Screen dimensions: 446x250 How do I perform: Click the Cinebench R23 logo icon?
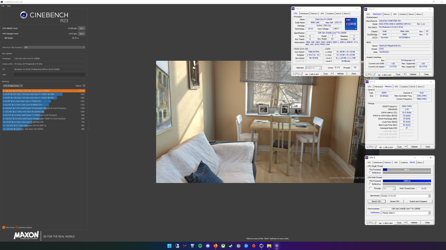click(24, 15)
